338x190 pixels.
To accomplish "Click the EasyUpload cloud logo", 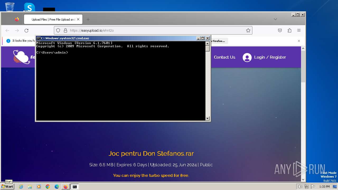I will tap(22, 57).
